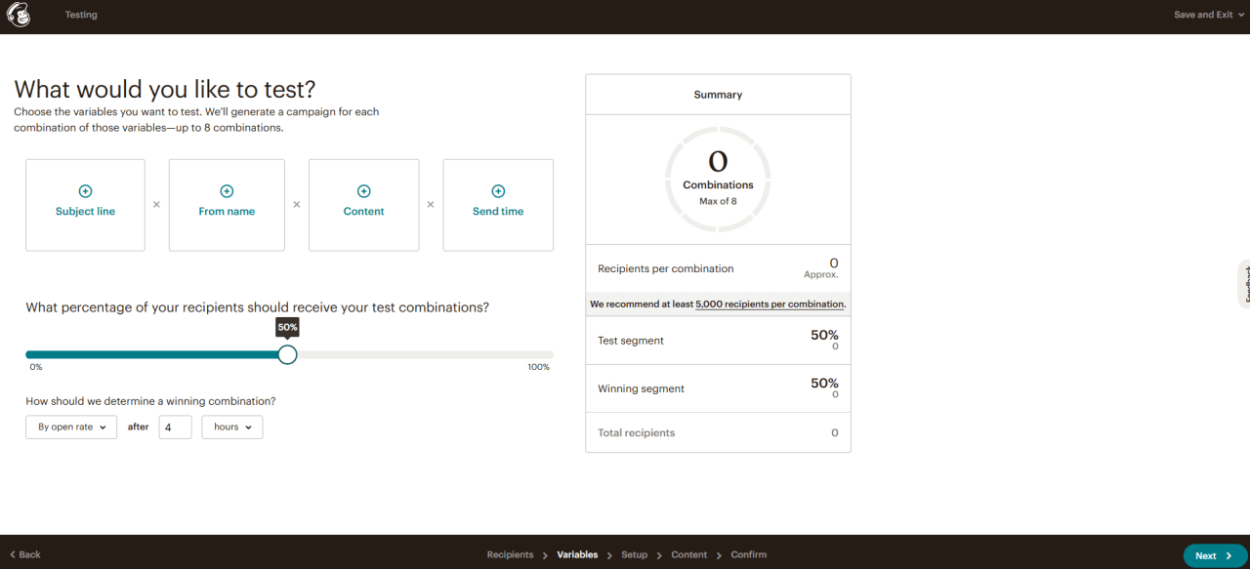Go to the Recipients step

[510, 554]
